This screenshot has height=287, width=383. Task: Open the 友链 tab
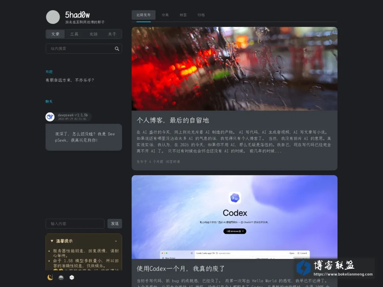coord(94,34)
